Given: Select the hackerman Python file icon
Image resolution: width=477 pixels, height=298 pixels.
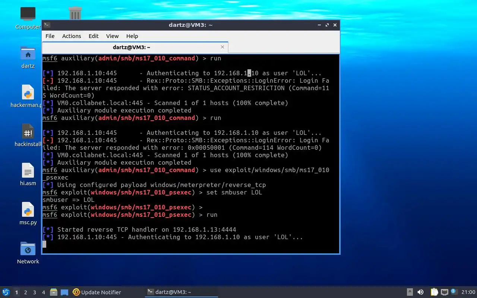Looking at the screenshot, I should point(28,92).
